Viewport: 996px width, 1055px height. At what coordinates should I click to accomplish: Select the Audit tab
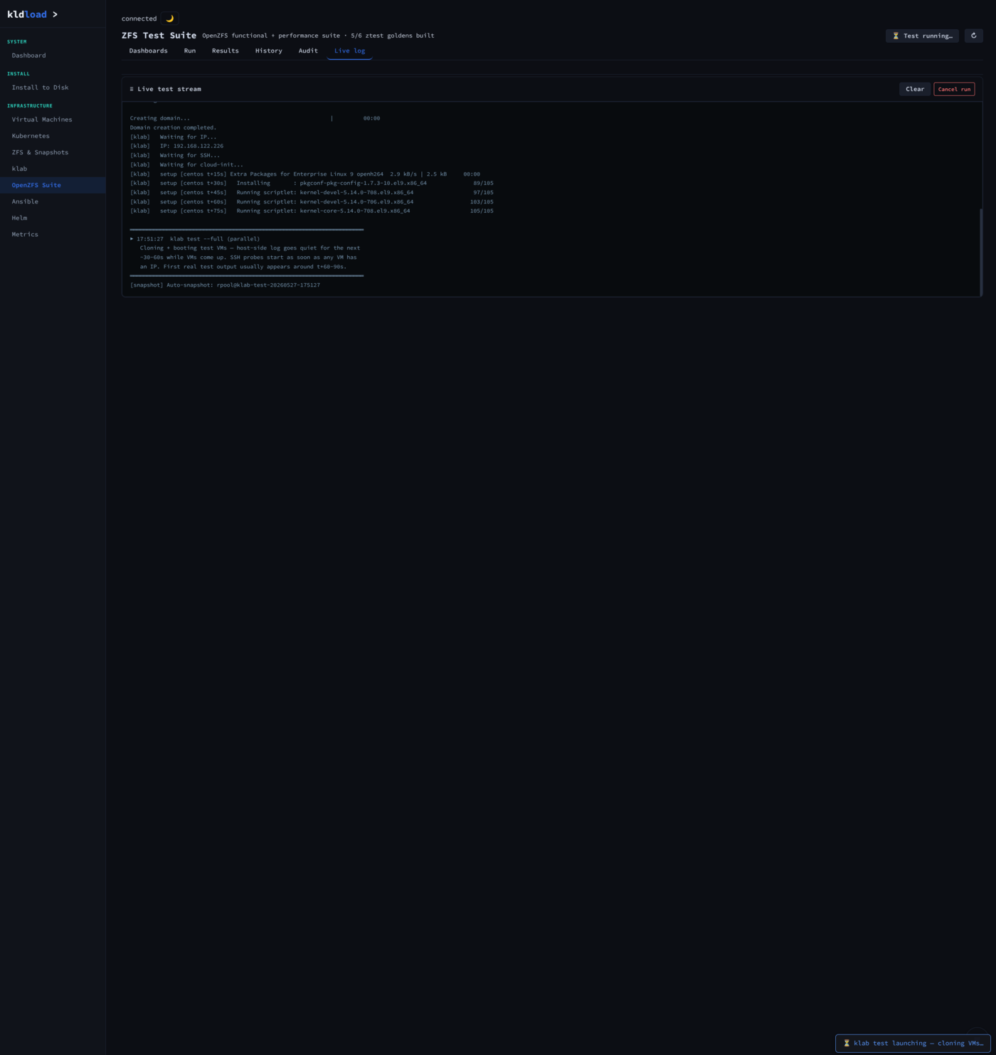(x=308, y=51)
